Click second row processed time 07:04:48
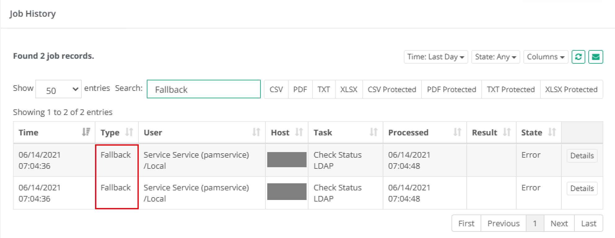This screenshot has width=615, height=238. point(404,199)
